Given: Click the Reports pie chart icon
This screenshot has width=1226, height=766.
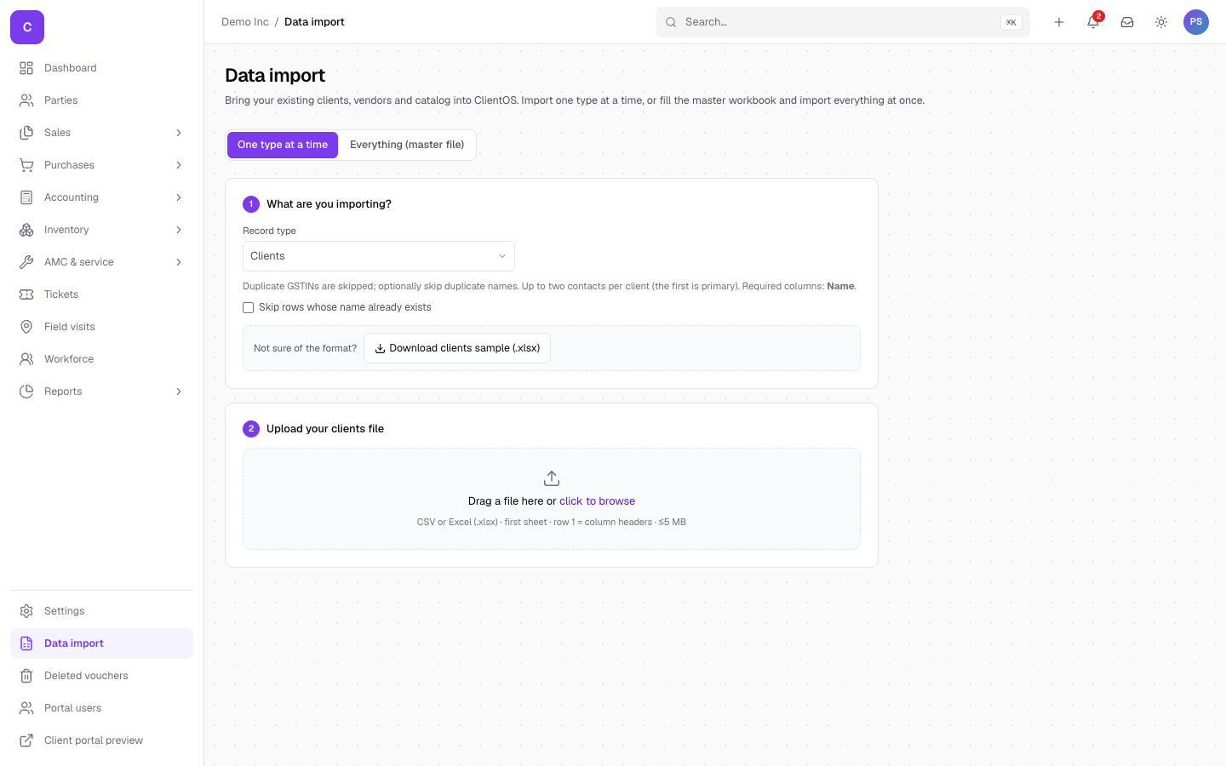Looking at the screenshot, I should (26, 392).
